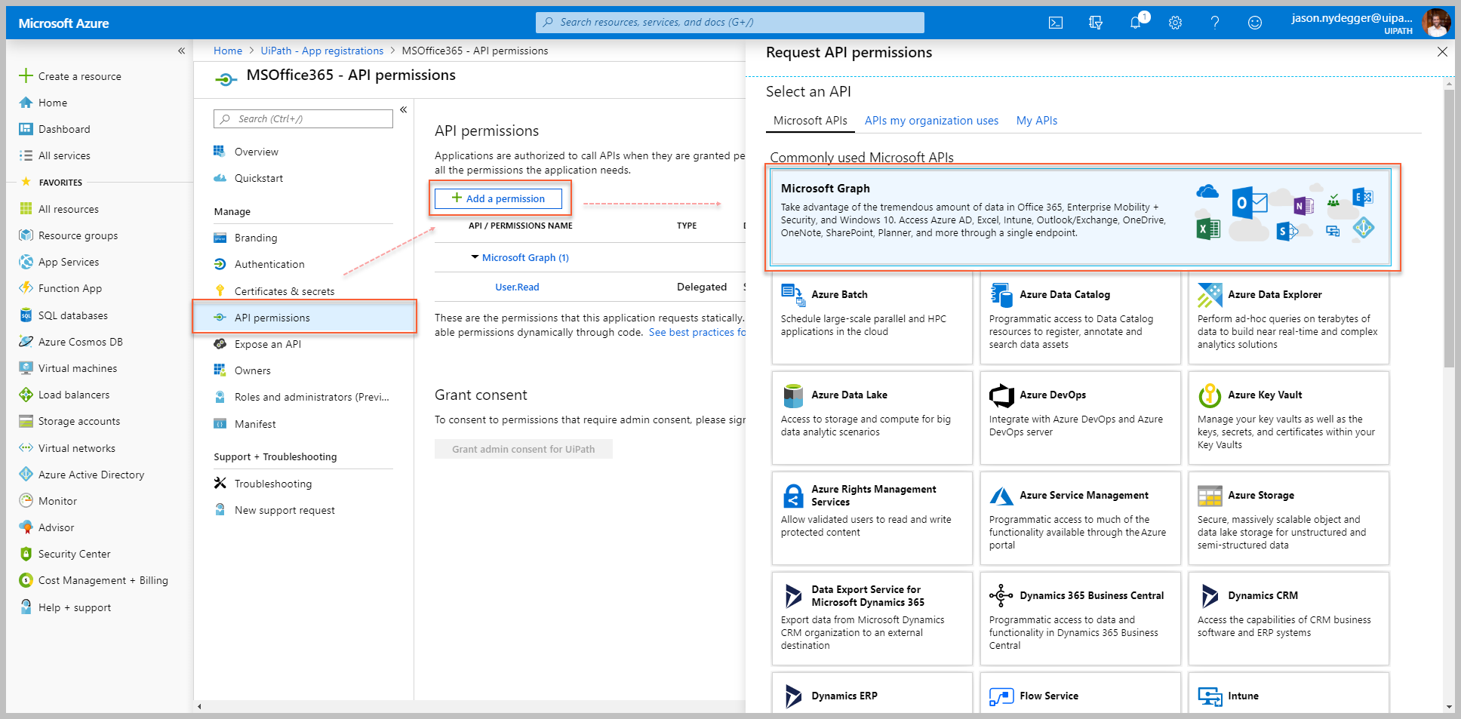Collapse the main left navigation sidebar

coord(181,51)
